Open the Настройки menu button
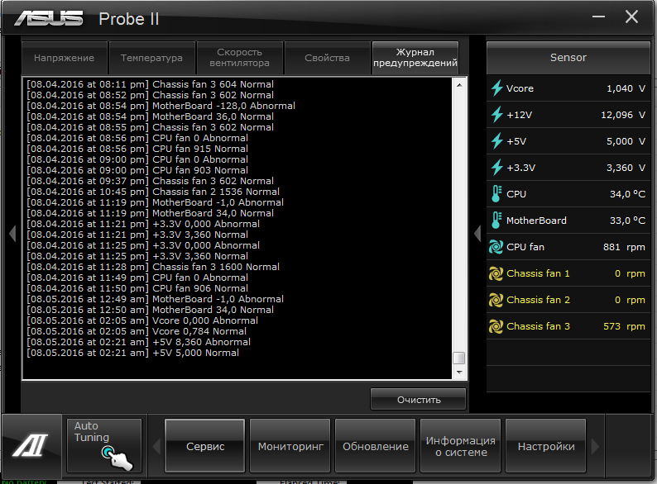This screenshot has width=657, height=484. tap(546, 446)
